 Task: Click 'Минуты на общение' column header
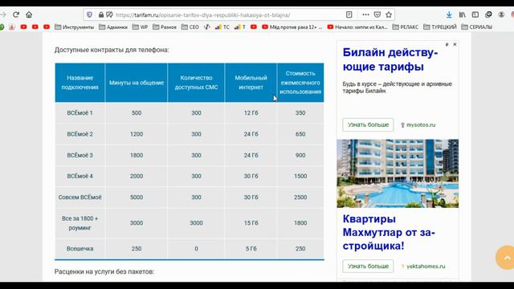point(137,83)
